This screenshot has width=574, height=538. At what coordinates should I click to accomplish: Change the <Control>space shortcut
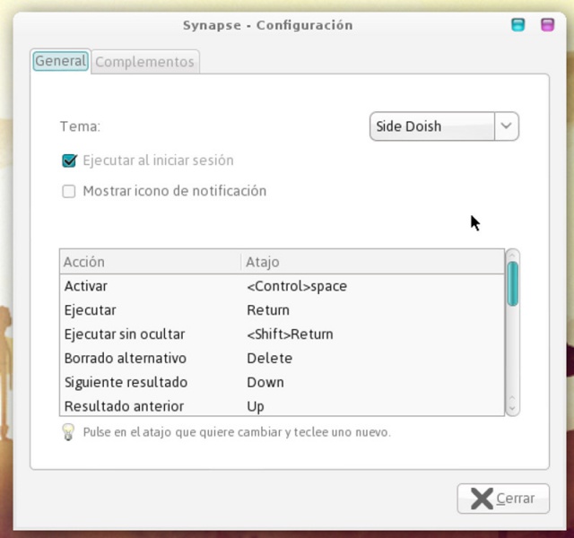click(297, 286)
